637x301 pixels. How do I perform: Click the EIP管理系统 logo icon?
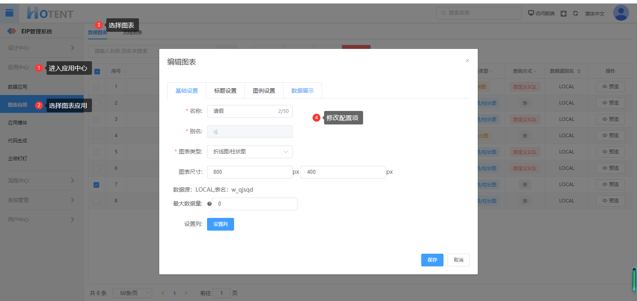tap(12, 31)
